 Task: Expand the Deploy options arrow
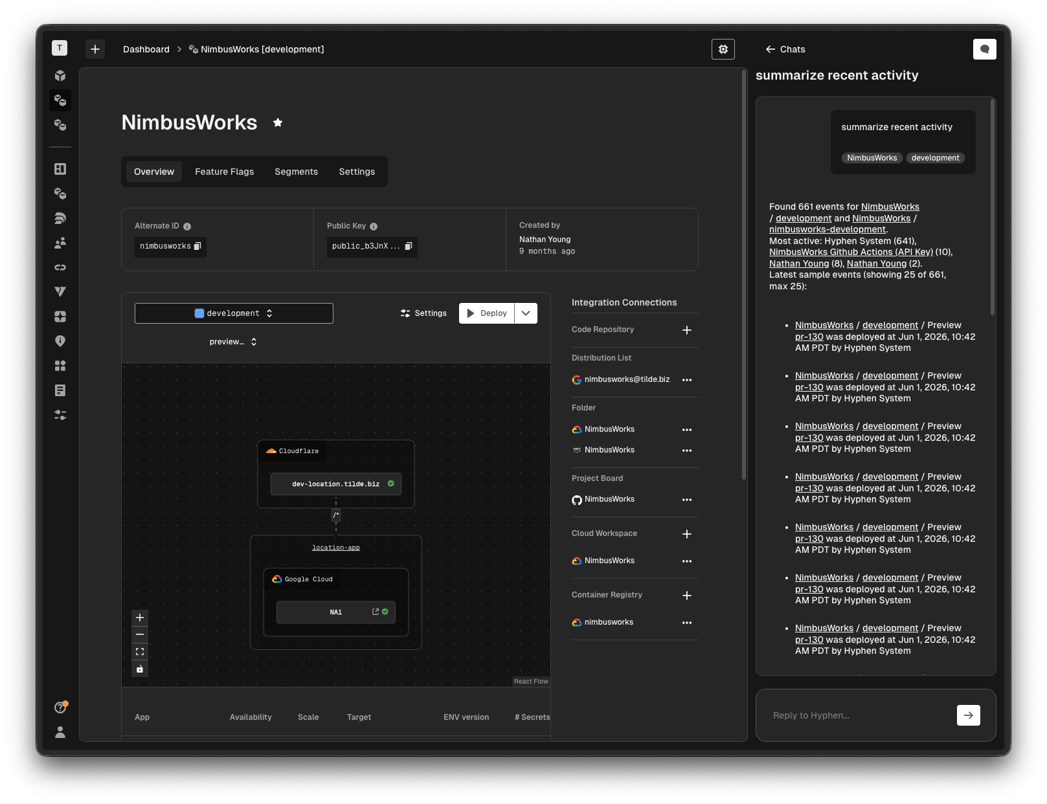click(x=526, y=313)
